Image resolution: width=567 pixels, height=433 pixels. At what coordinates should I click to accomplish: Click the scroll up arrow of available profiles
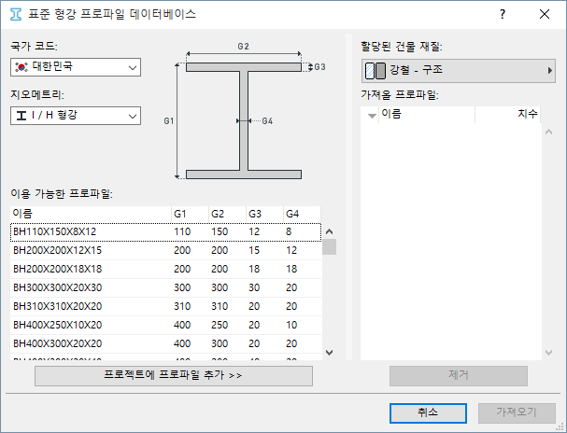[x=329, y=231]
